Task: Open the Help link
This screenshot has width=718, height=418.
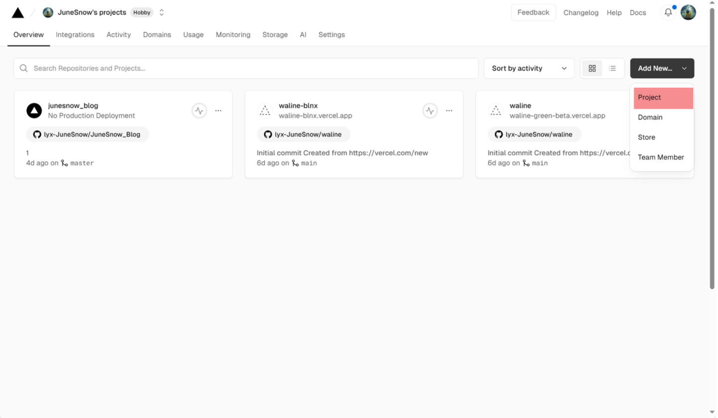Action: pos(614,12)
